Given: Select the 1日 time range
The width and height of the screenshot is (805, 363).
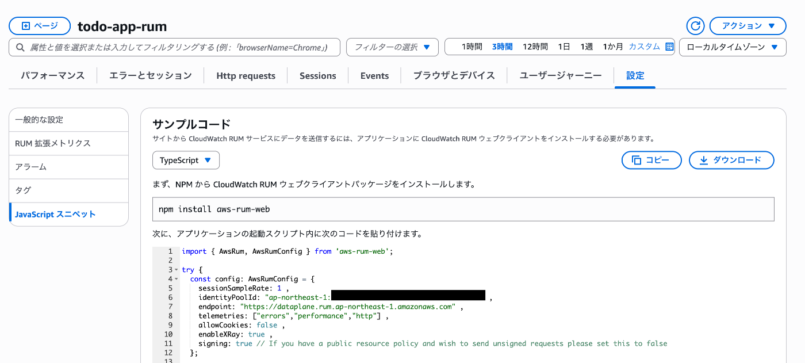Looking at the screenshot, I should pos(563,47).
